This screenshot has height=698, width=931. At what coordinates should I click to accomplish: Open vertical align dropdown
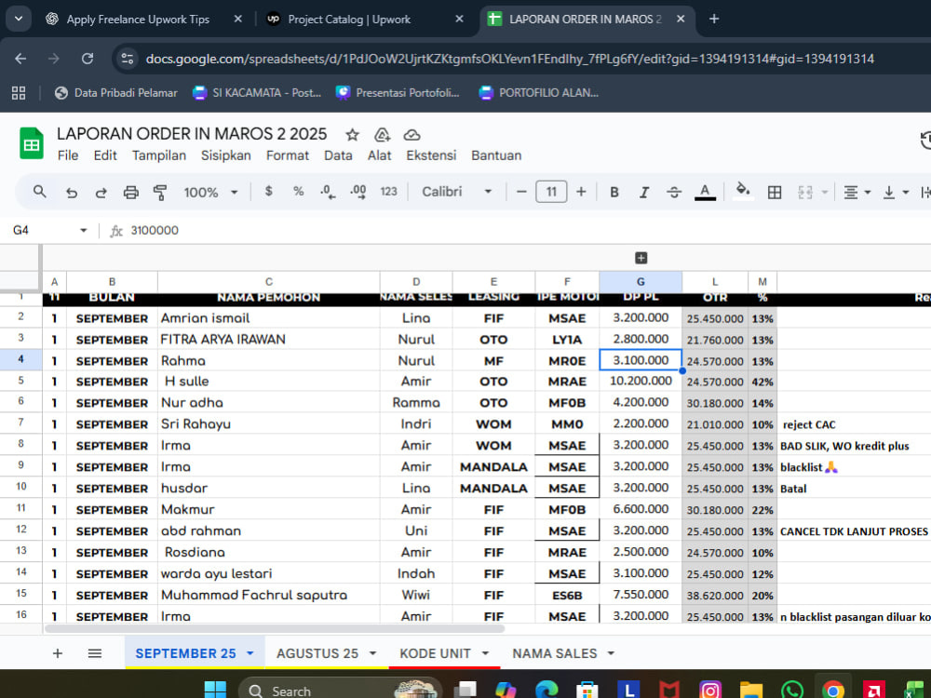(896, 192)
